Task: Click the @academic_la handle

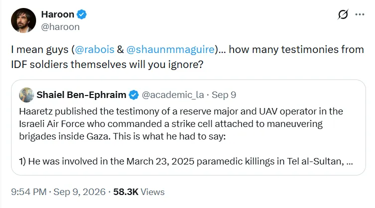Action: tap(173, 95)
